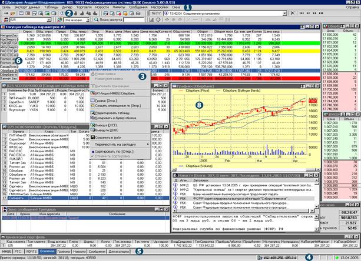The image size is (361, 261).
Task: Click the bar chart icon in second toolbar
Action: tap(151, 20)
